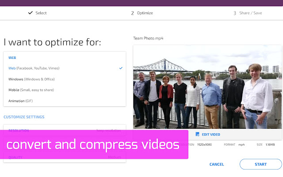This screenshot has width=283, height=177.
Task: Click the 'I want to optimize for:' heading
Action: pos(52,42)
